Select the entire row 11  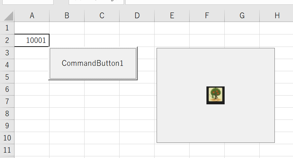7,150
